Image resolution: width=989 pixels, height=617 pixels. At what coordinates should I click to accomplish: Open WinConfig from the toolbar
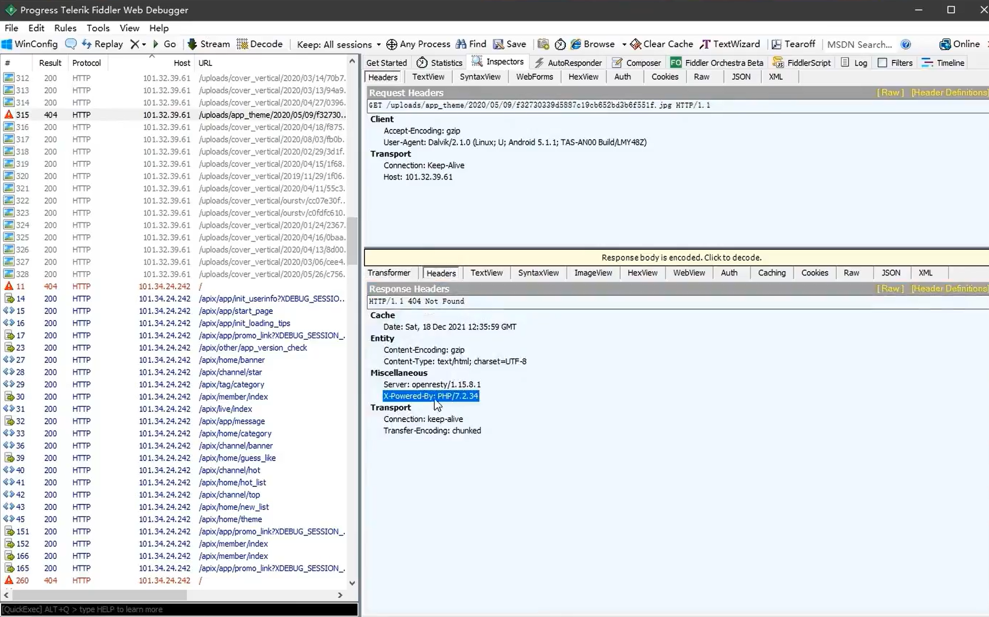(x=30, y=44)
